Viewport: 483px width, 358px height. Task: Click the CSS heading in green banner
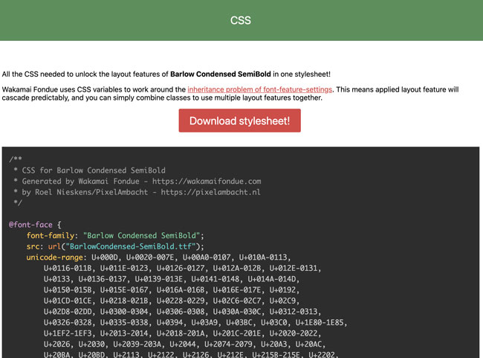[241, 20]
